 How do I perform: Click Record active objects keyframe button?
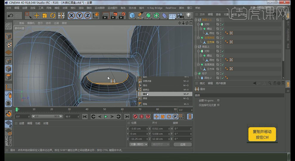135,117
